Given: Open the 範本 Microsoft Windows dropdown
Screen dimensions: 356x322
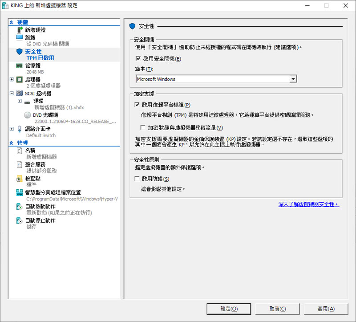Looking at the screenshot, I should (x=292, y=79).
